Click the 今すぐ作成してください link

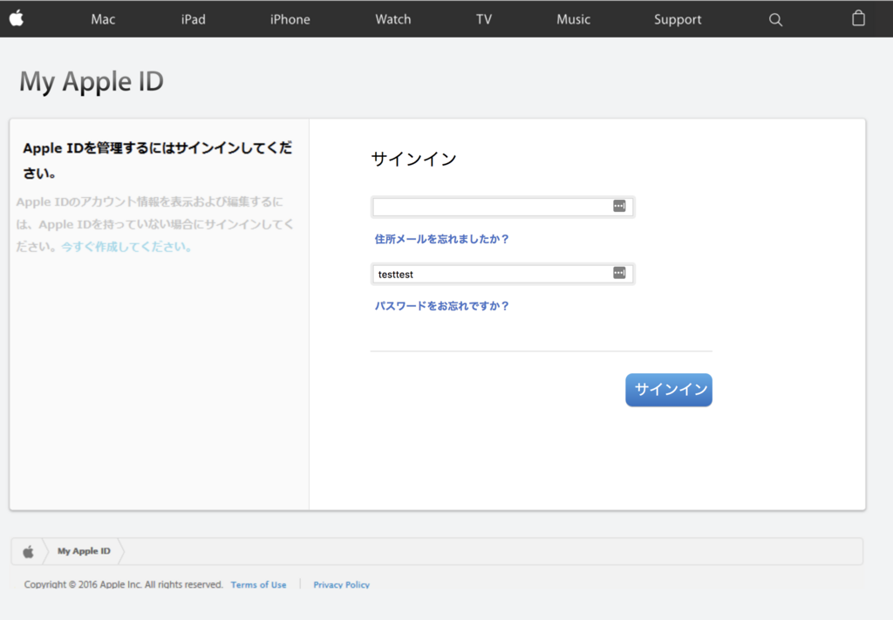point(126,247)
